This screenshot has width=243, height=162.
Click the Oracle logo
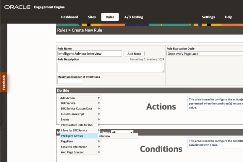click(x=17, y=7)
